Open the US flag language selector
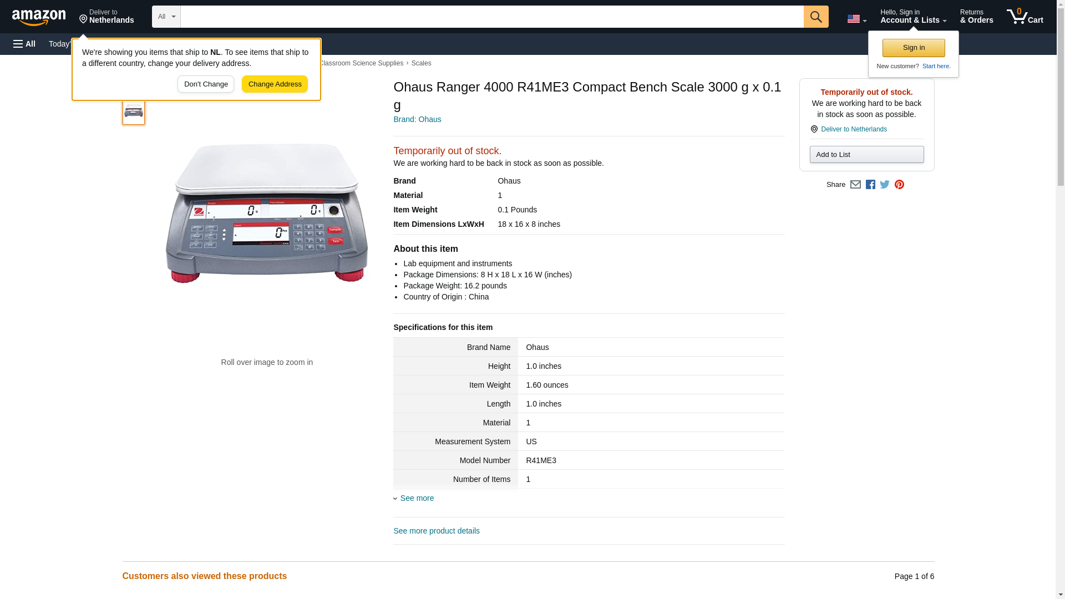 (856, 19)
